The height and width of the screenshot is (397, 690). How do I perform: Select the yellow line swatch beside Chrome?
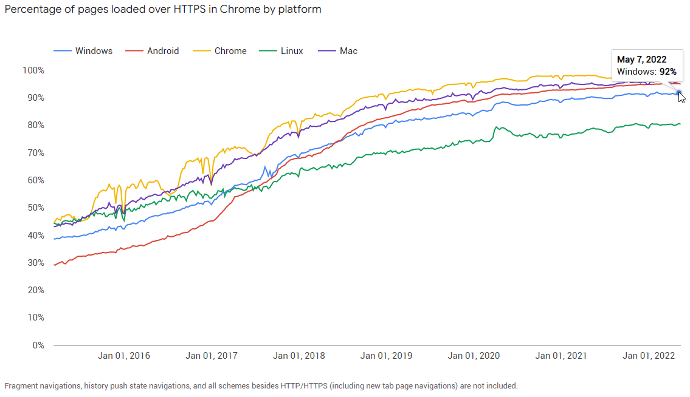click(x=201, y=51)
